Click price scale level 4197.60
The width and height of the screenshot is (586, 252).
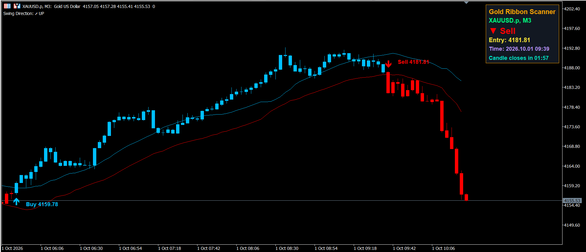pos(572,28)
